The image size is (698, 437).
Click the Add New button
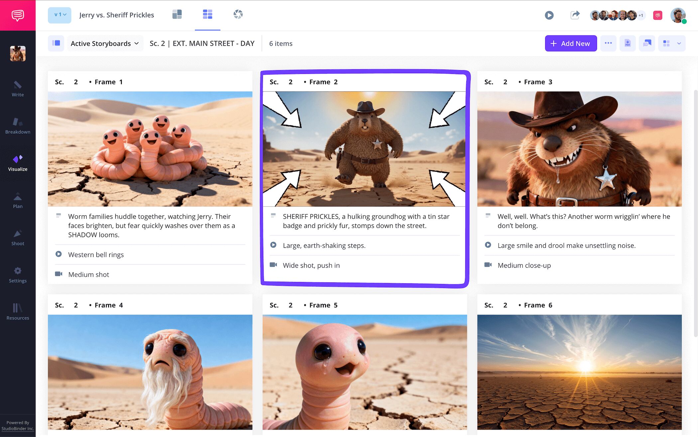click(571, 43)
